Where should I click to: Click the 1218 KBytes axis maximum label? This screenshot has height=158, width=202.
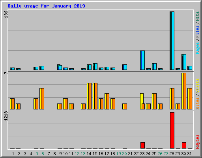coord(6,116)
